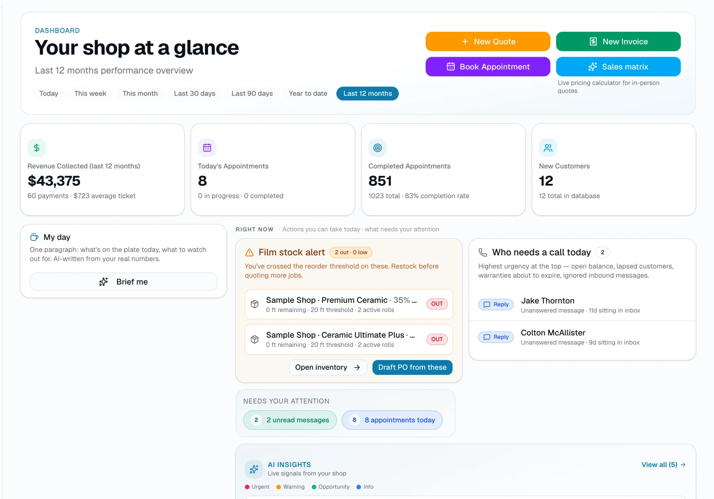Click the dollar sign revenue icon
The width and height of the screenshot is (714, 499).
[x=36, y=148]
